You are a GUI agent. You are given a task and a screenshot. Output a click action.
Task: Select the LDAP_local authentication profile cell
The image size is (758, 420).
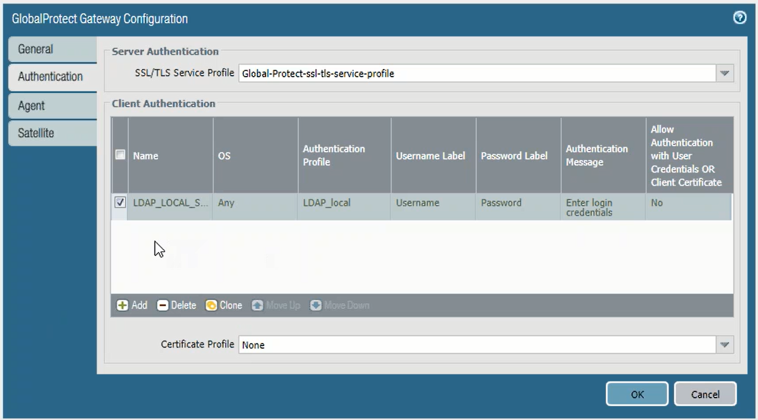coord(326,203)
